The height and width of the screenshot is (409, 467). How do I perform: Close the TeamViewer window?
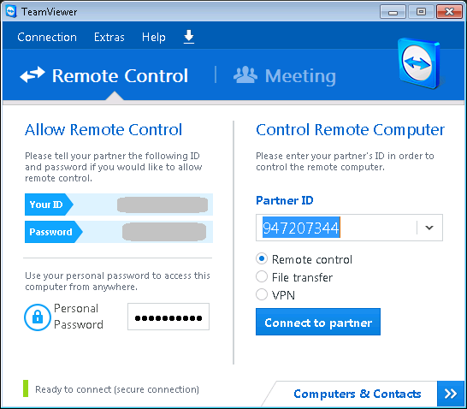pos(449,12)
